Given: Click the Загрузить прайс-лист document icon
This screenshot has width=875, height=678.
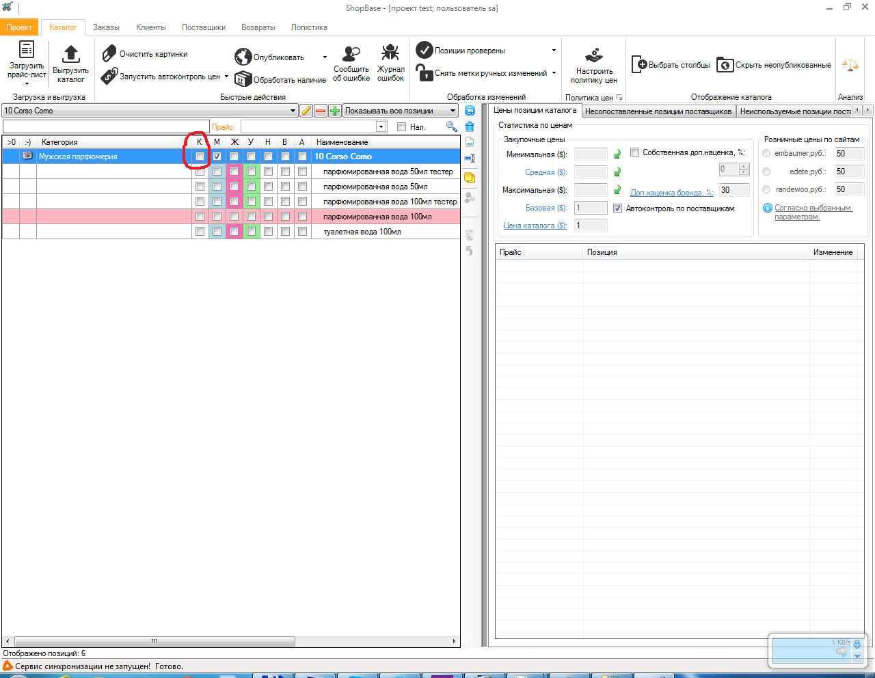Looking at the screenshot, I should (26, 49).
